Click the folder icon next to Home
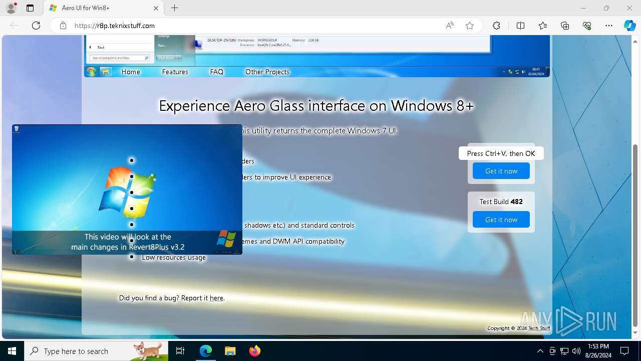The image size is (641, 361). point(106,72)
